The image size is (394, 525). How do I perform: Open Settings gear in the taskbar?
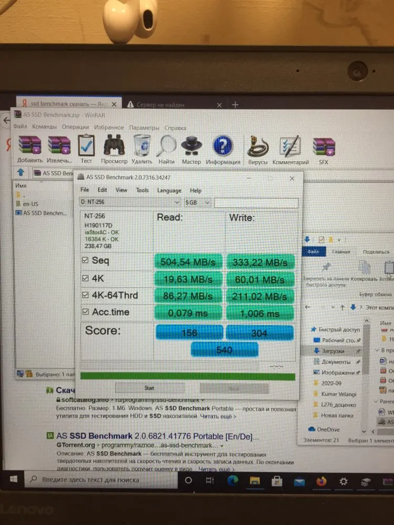344,481
